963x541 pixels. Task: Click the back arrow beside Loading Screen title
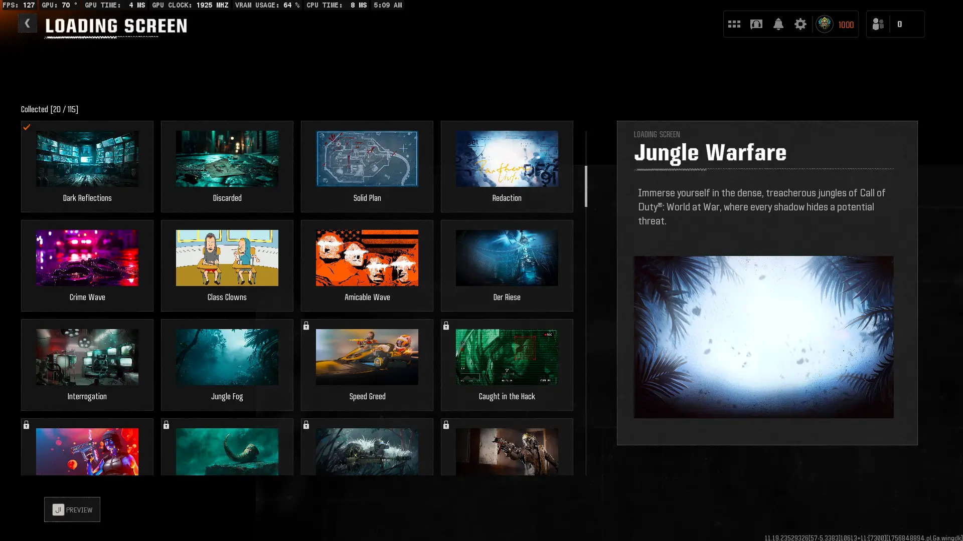pos(28,24)
